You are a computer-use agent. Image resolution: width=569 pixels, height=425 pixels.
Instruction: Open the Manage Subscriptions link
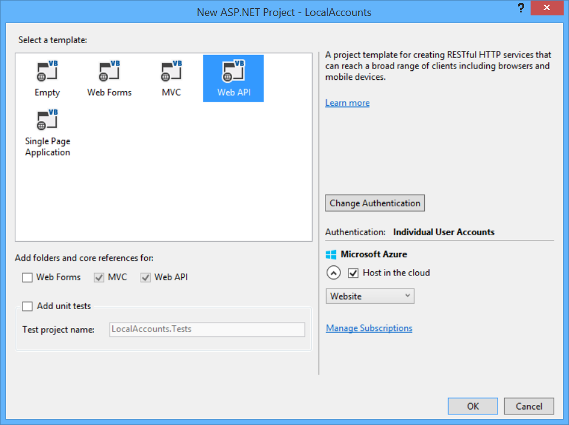click(369, 328)
